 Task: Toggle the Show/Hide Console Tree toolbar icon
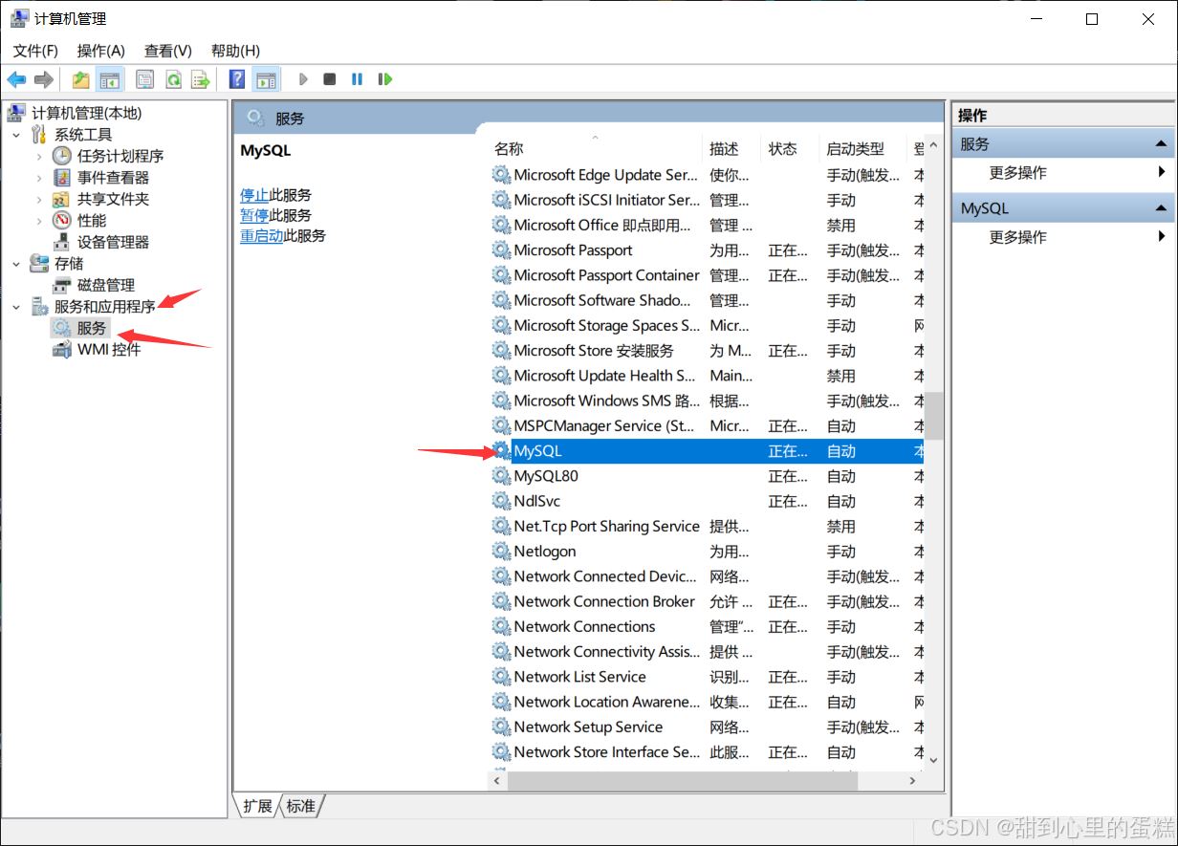coord(110,79)
